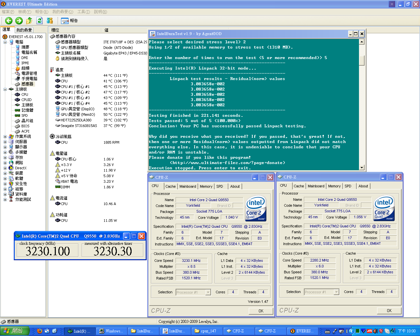Open the 報告 (Report) menu
This screenshot has width=420, height=336.
click(x=42, y=12)
